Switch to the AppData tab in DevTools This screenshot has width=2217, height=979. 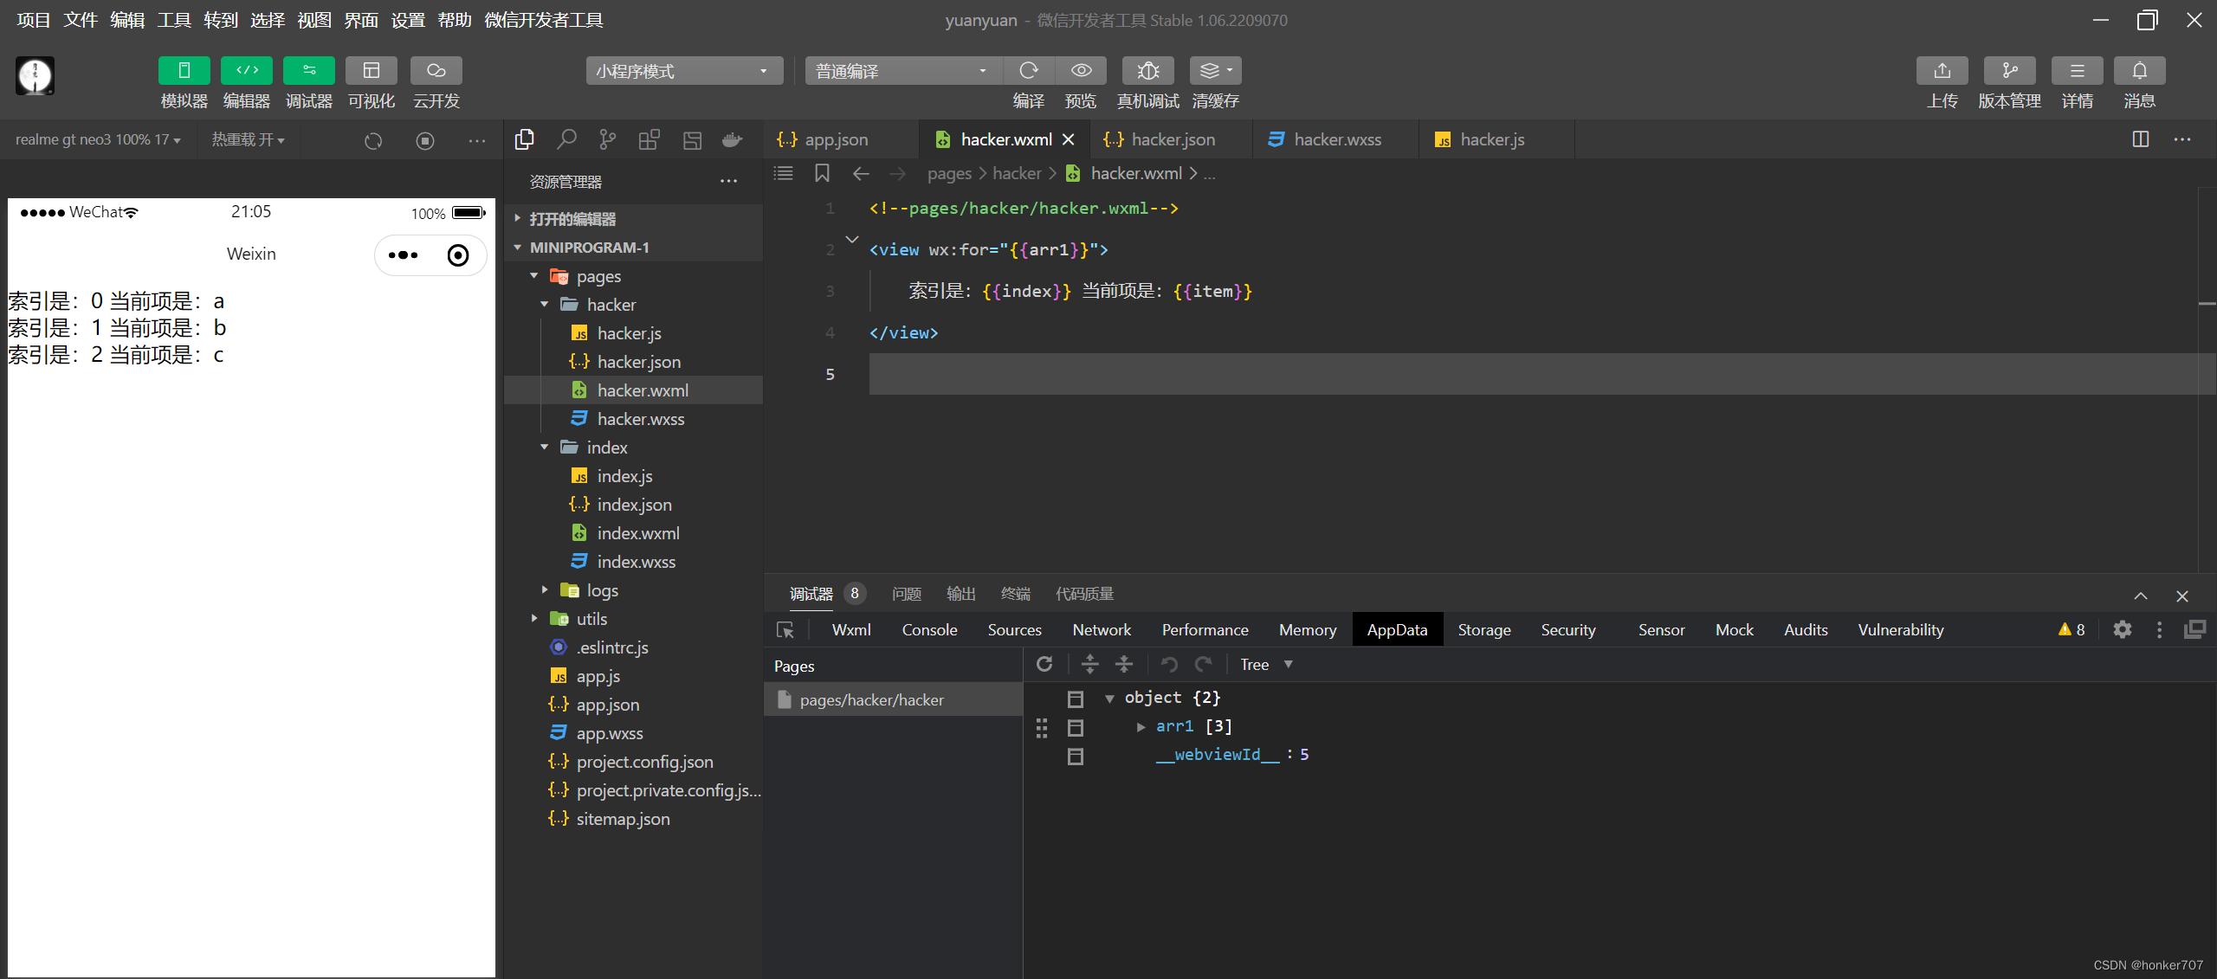(x=1397, y=630)
